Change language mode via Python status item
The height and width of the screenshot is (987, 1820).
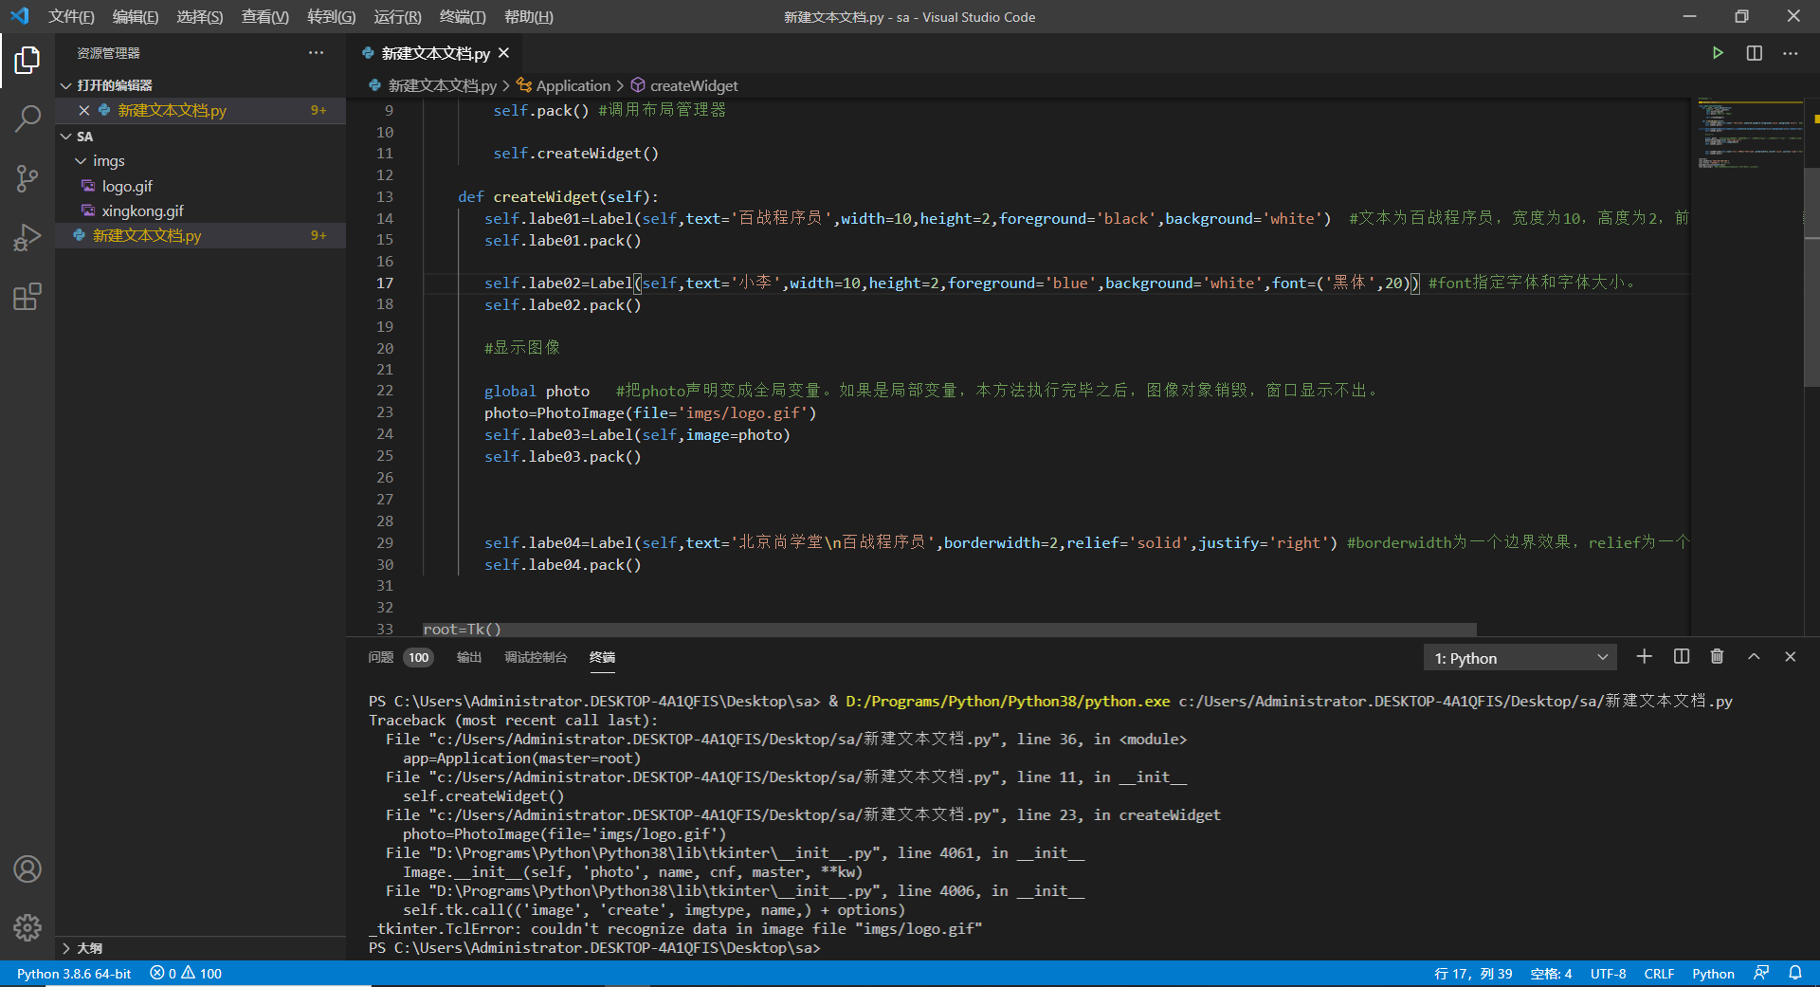tap(1713, 974)
